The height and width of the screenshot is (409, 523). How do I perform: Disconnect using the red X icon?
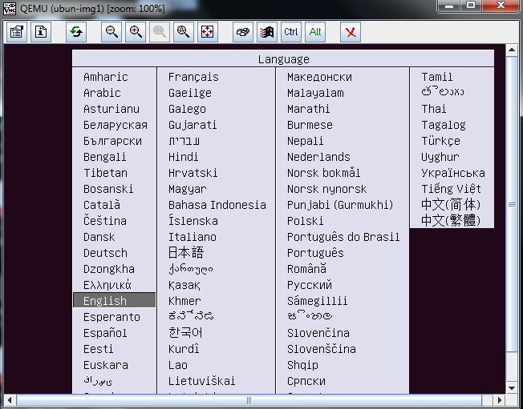click(351, 32)
